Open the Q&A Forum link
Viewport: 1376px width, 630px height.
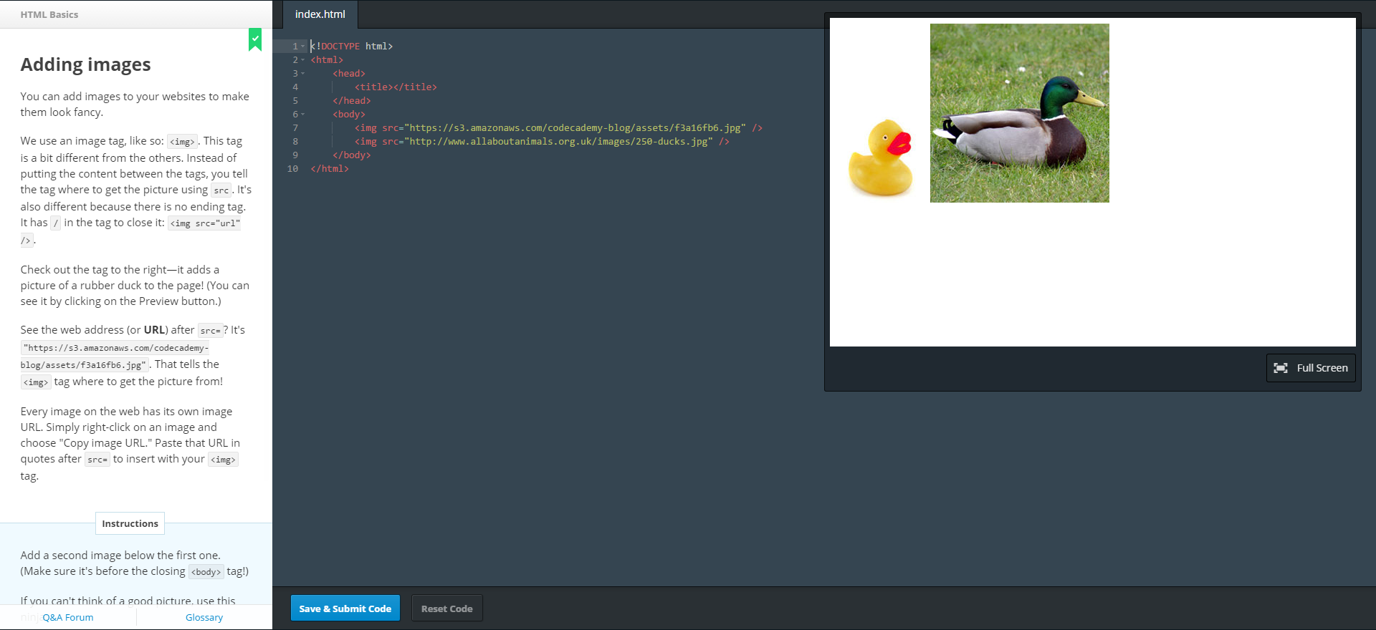pos(67,617)
